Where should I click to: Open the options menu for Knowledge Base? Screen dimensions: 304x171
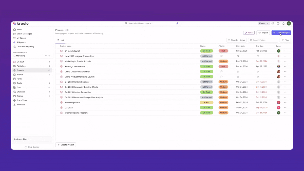tap(285, 102)
